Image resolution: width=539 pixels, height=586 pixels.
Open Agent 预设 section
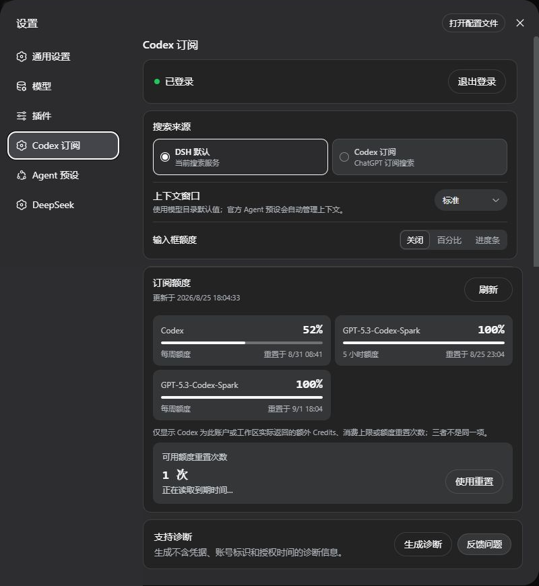pos(63,175)
